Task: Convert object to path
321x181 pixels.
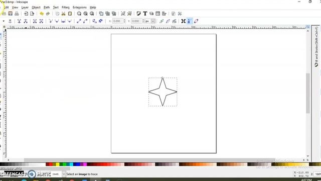Action: pos(94,21)
